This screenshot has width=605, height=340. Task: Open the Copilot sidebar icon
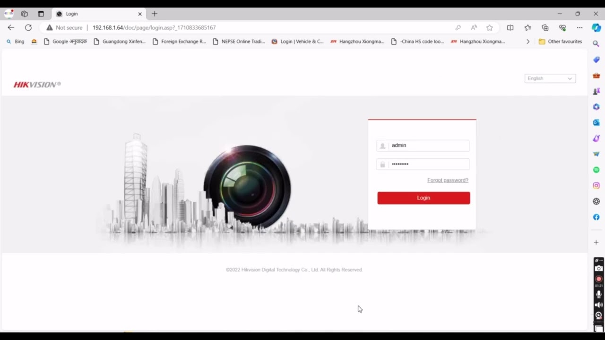(596, 28)
